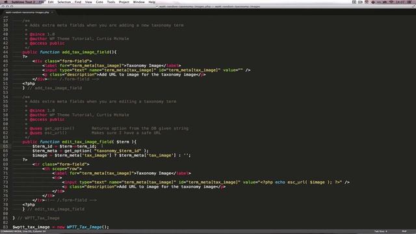Open the Project menu

pyautogui.click(x=124, y=2)
